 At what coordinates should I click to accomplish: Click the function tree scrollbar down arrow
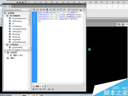(29, 48)
